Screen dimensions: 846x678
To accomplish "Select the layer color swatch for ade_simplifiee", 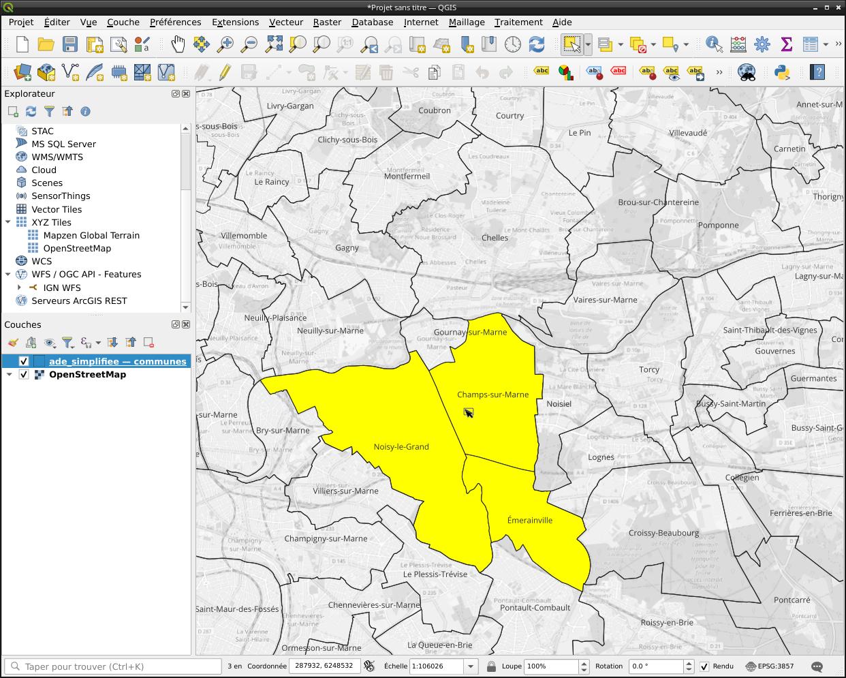I will point(39,361).
